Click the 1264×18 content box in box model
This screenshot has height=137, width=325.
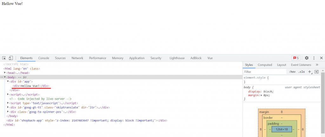[x=282, y=129]
